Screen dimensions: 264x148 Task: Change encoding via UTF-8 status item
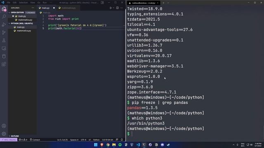tap(83, 140)
